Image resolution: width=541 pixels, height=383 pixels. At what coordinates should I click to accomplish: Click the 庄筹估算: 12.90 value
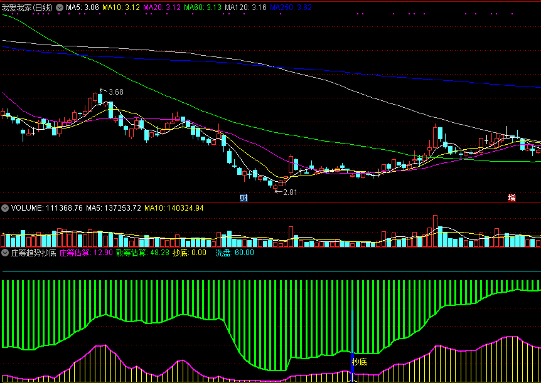point(86,253)
